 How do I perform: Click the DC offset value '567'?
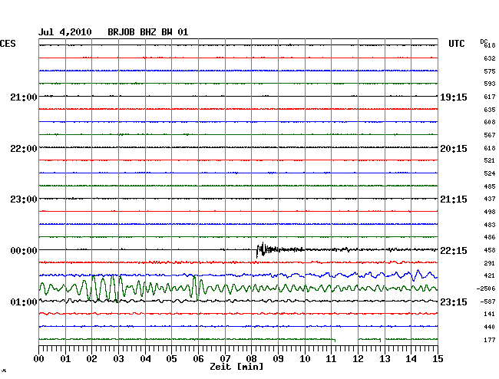tap(490, 135)
